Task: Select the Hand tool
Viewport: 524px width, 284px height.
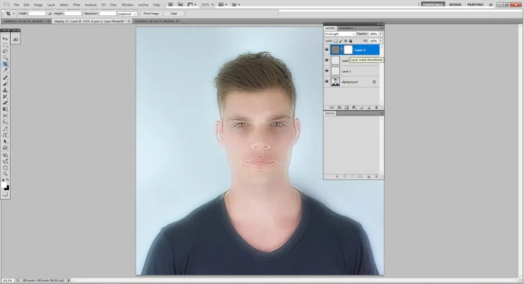Action: [5, 168]
